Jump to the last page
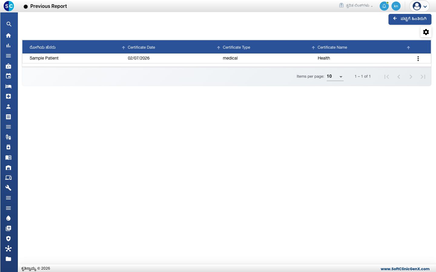The width and height of the screenshot is (436, 272). point(423,77)
